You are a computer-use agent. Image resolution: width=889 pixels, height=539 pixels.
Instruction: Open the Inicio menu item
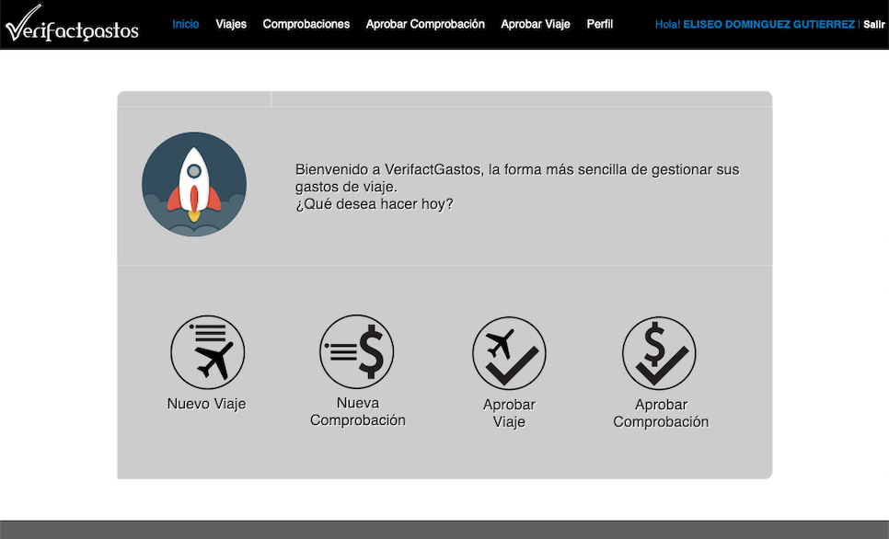pos(186,24)
